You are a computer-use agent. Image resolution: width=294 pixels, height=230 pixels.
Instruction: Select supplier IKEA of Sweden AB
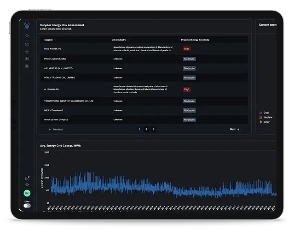tap(53, 110)
